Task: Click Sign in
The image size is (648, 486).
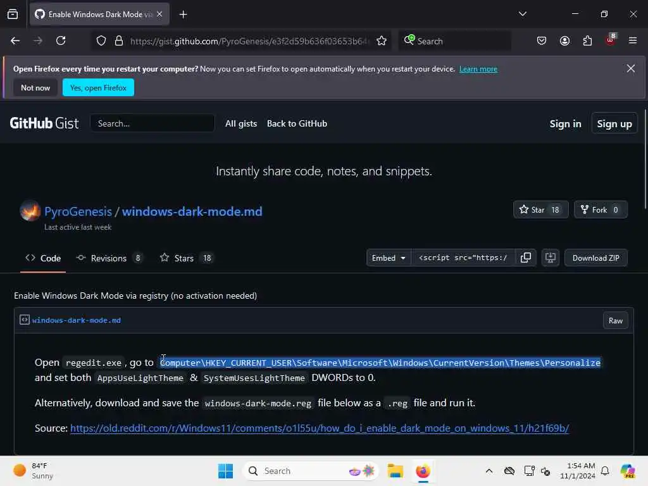Action: 565,124
